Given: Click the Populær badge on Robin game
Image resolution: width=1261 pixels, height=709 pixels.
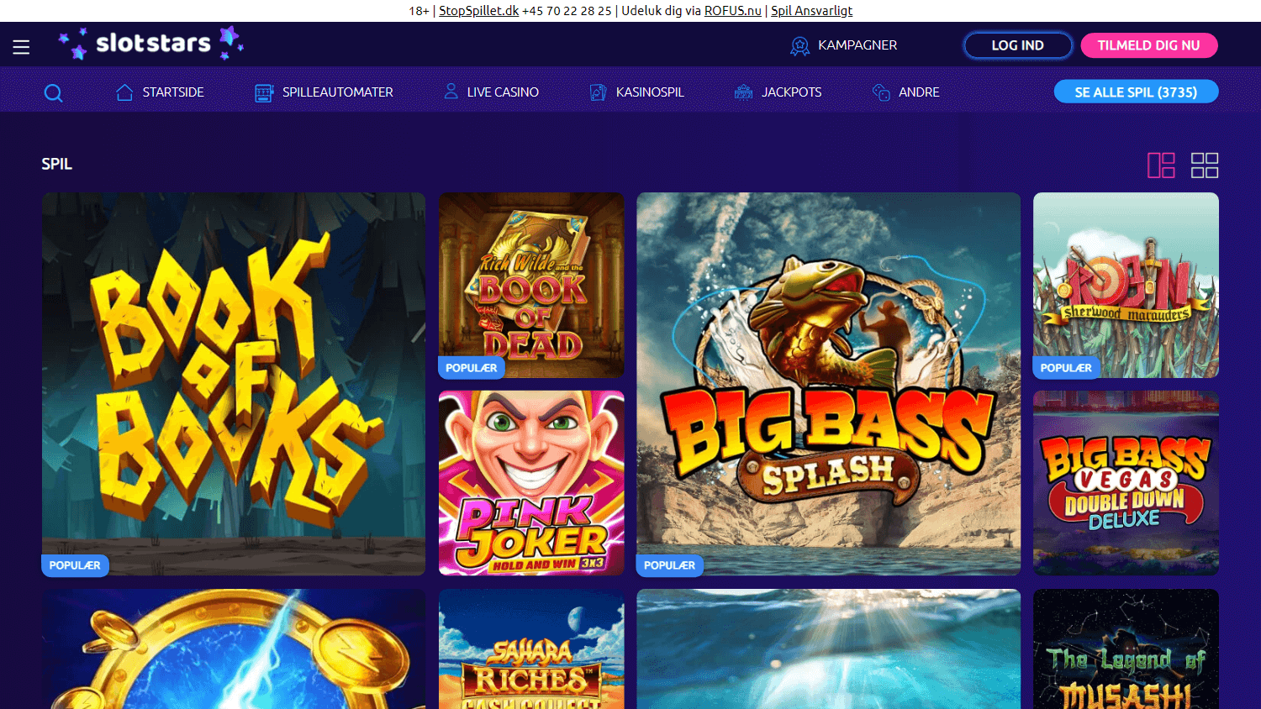Looking at the screenshot, I should pyautogui.click(x=1066, y=368).
